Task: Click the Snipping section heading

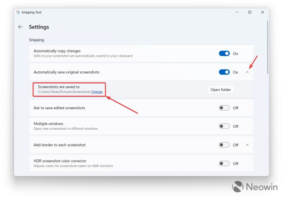Action: coord(36,40)
